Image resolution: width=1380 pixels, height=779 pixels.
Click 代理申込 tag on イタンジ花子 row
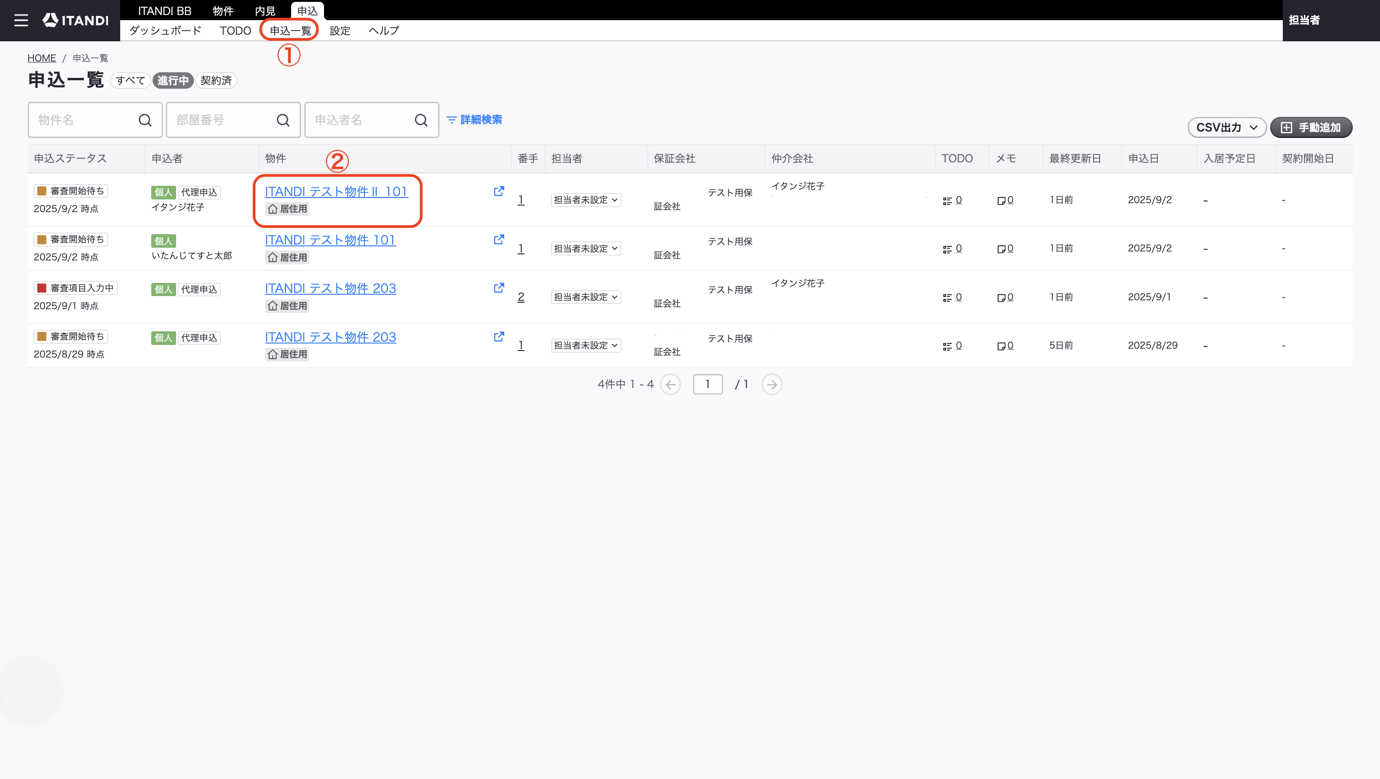point(199,192)
